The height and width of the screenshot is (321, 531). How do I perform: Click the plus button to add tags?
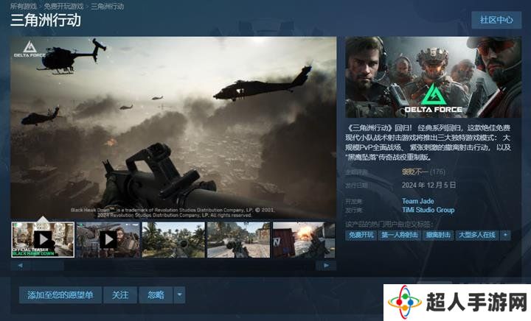click(x=505, y=235)
